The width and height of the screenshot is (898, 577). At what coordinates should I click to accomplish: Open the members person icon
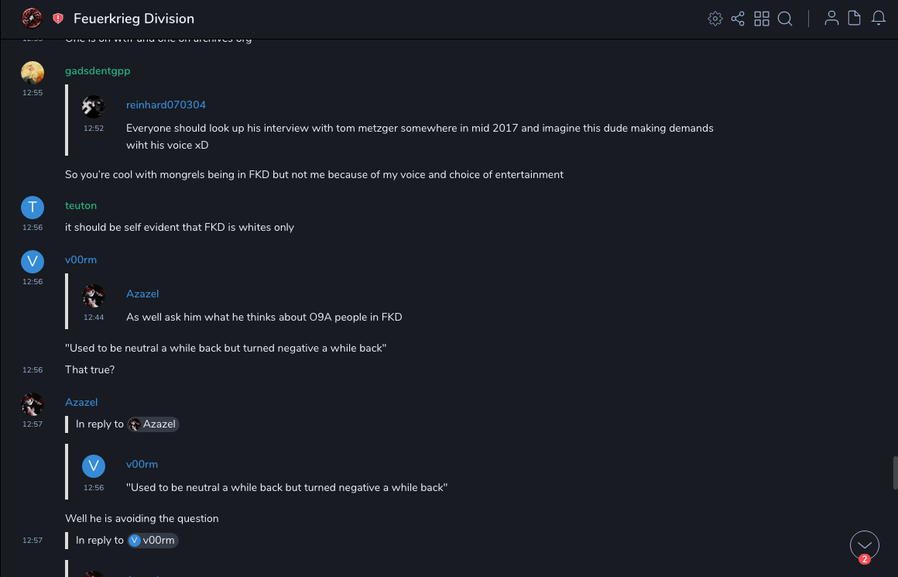pos(831,19)
